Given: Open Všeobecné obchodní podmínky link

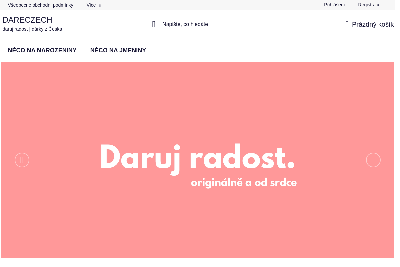Looking at the screenshot, I should click(40, 5).
